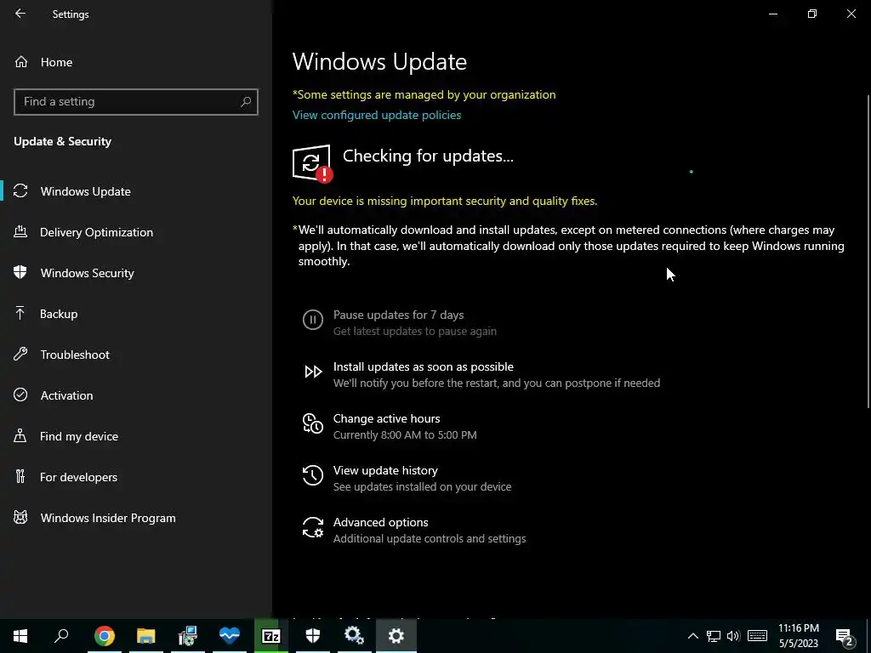
Task: Open File Explorer from taskbar
Action: [x=146, y=635]
